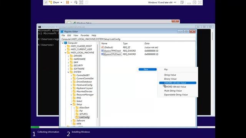Click the BypassCPUCheck name edit field
The image size is (246, 138).
pos(113,54)
